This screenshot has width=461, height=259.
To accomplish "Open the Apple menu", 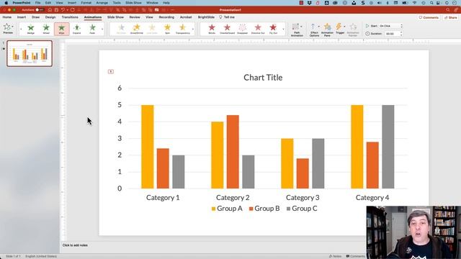I will [x=6, y=3].
